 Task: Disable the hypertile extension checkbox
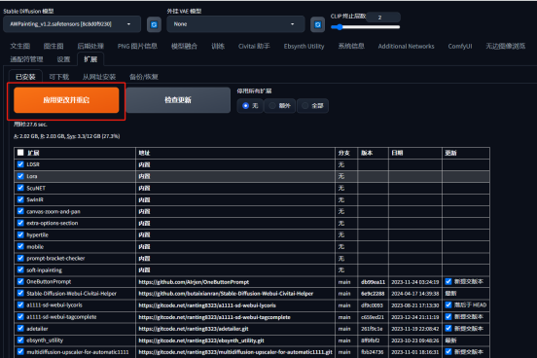pyautogui.click(x=20, y=234)
